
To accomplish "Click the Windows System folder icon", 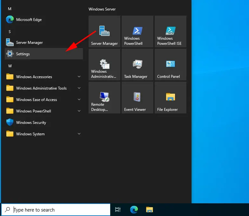I will [10, 134].
